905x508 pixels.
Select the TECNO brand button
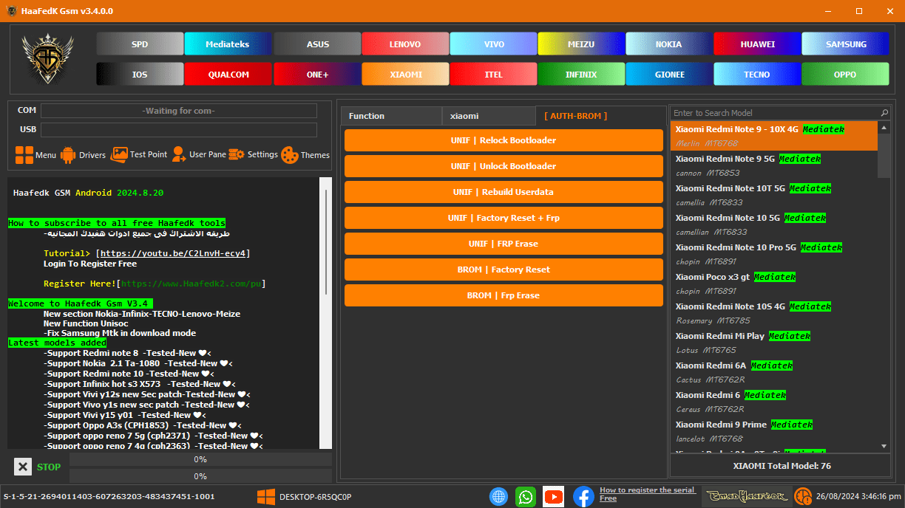point(757,74)
